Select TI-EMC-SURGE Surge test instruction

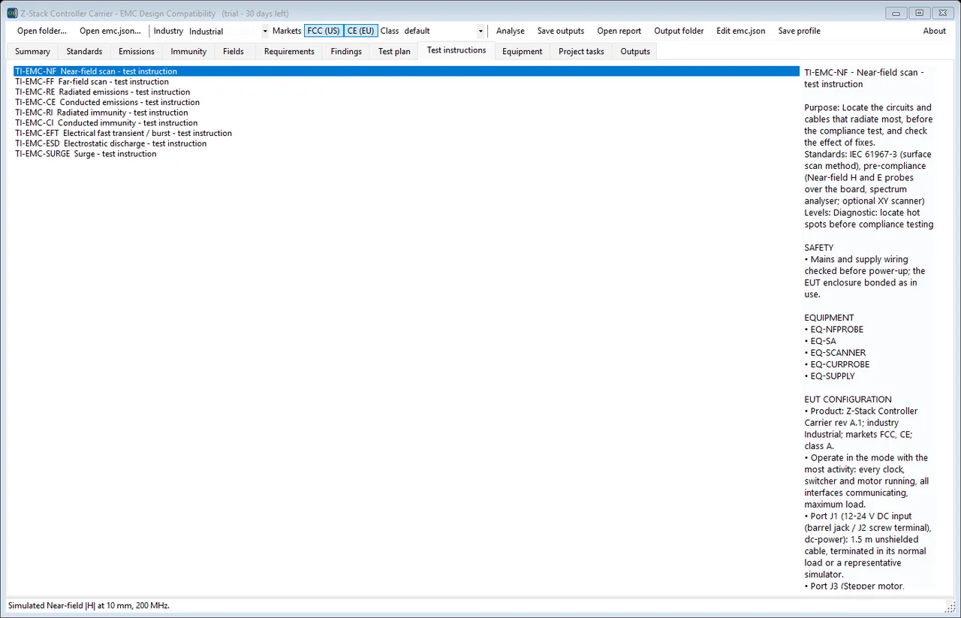(x=86, y=154)
